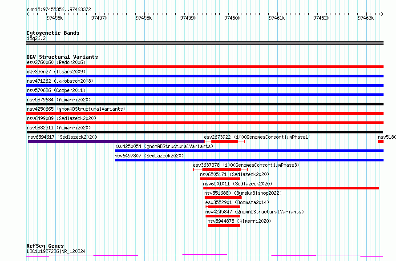The width and height of the screenshot is (396, 261).
Task: Open variant label nsv4250054 (gnomADStructuralVariants)
Action: [164, 146]
